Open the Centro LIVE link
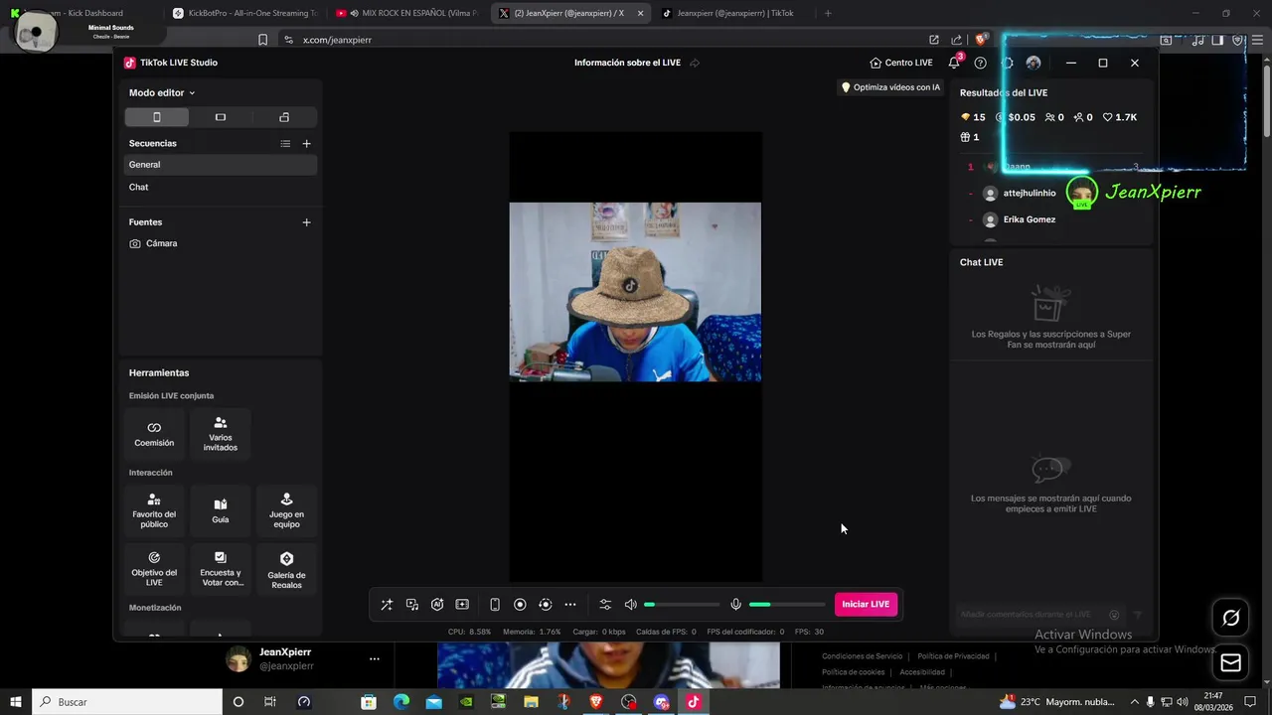This screenshot has height=715, width=1272. tap(901, 63)
